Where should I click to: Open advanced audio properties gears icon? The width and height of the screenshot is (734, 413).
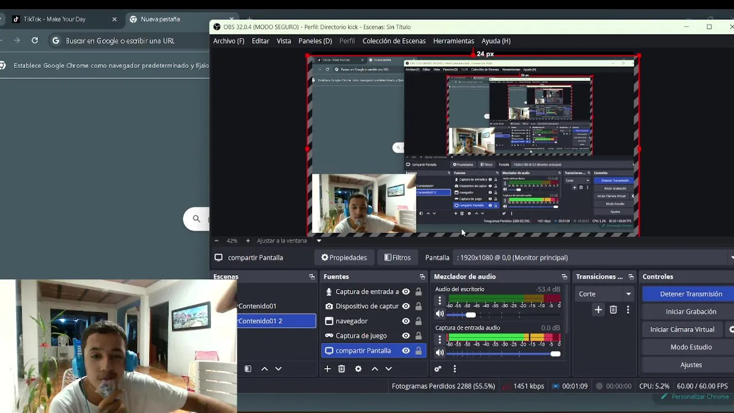438,369
